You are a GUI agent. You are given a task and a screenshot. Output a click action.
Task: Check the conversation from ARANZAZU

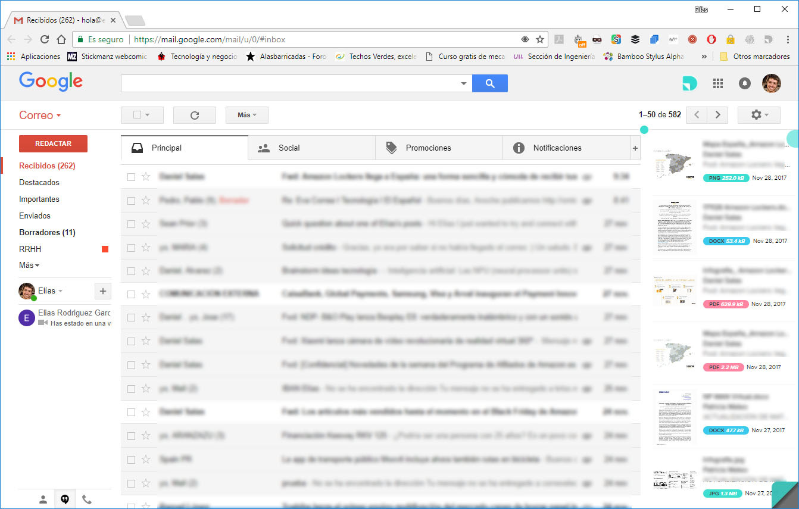[x=130, y=435]
